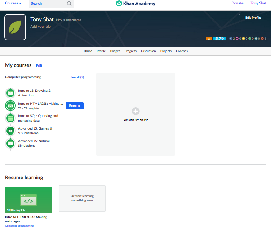Open the Projects tab
Image resolution: width=271 pixels, height=231 pixels.
tap(166, 51)
